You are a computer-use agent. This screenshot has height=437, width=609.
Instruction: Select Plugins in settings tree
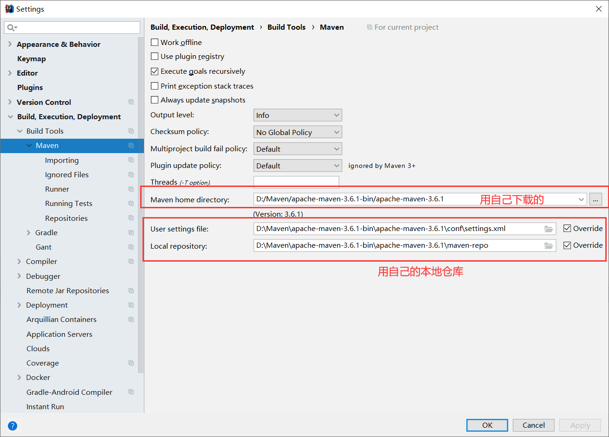[x=30, y=88]
